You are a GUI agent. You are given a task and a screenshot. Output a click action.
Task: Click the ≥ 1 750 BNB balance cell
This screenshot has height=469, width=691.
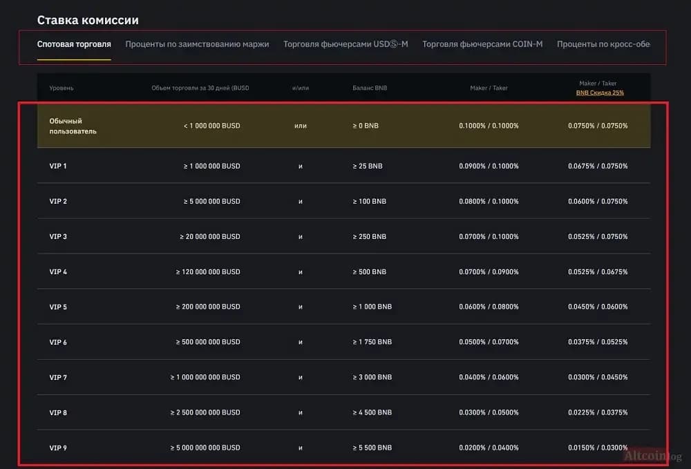tap(372, 342)
